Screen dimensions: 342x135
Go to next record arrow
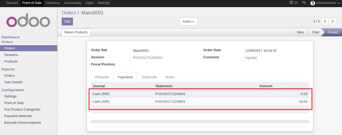point(333,21)
